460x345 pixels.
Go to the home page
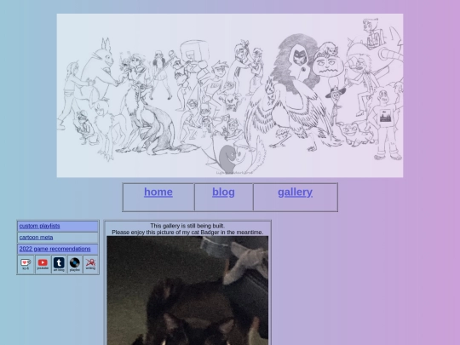click(x=158, y=193)
